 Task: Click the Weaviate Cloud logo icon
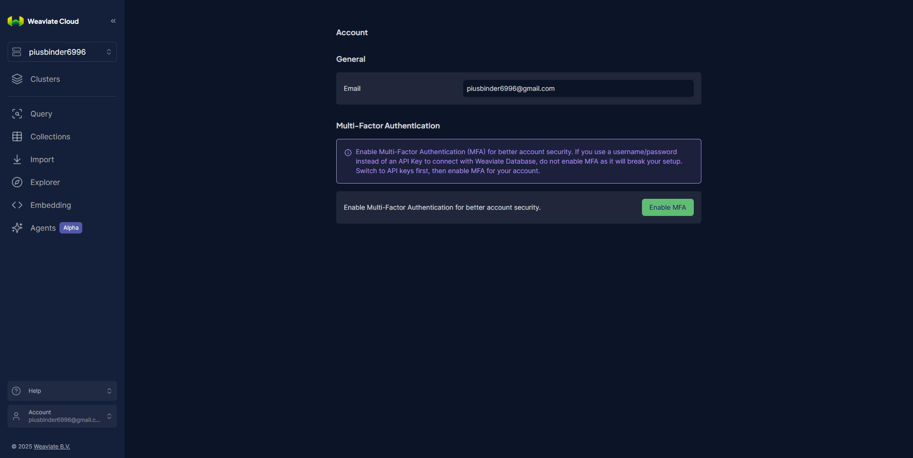click(16, 21)
